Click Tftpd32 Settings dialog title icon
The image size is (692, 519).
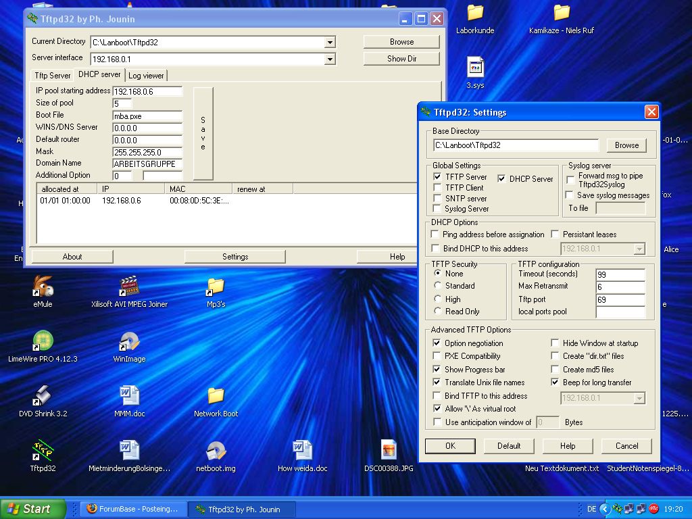pos(426,112)
